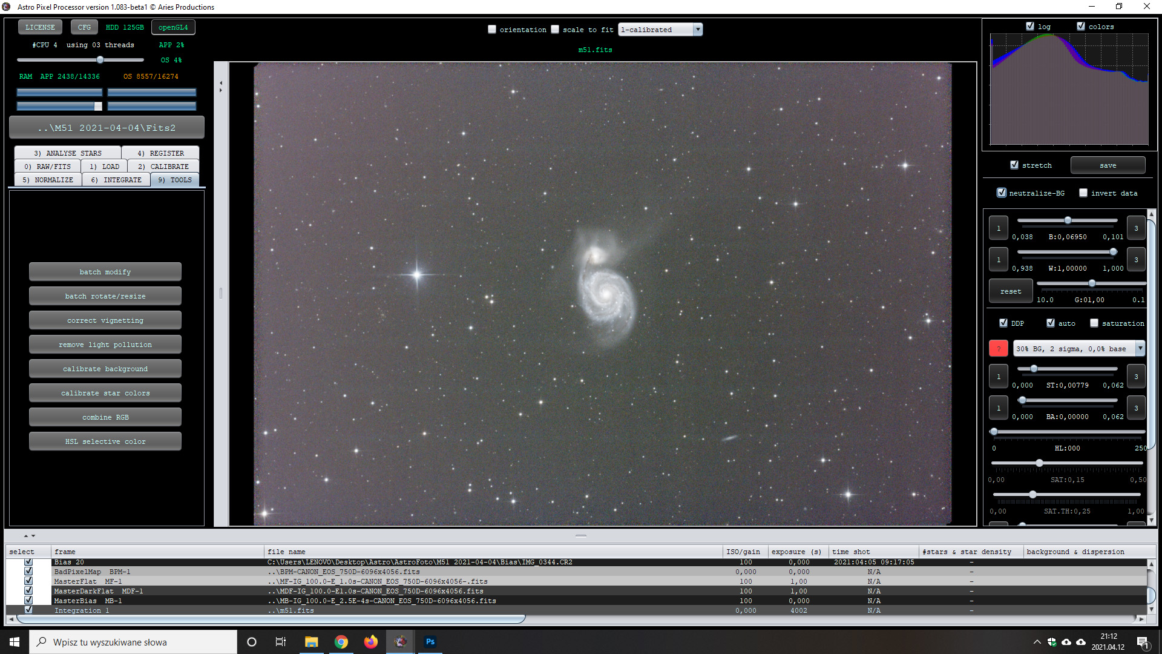Open the l-calibrated image mode dropdown
The image size is (1162, 654).
point(660,29)
